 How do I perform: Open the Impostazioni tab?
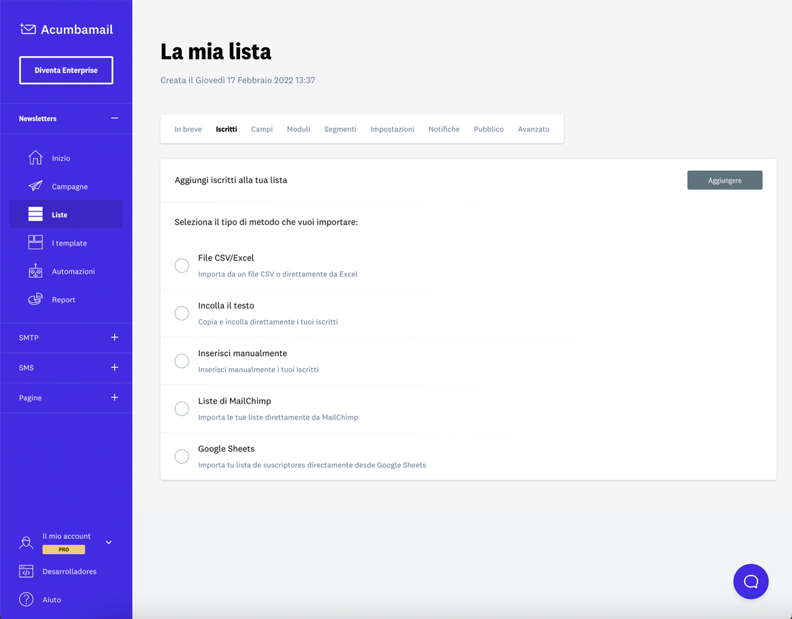pyautogui.click(x=392, y=129)
